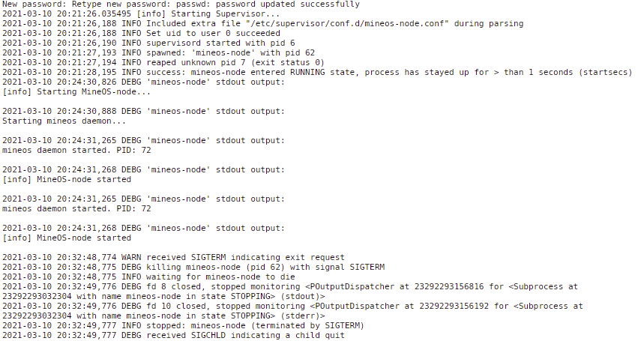Click the 'fd 8 closed, stopped monitoring' line
Viewport: 644px width, 341px height.
click(x=290, y=292)
